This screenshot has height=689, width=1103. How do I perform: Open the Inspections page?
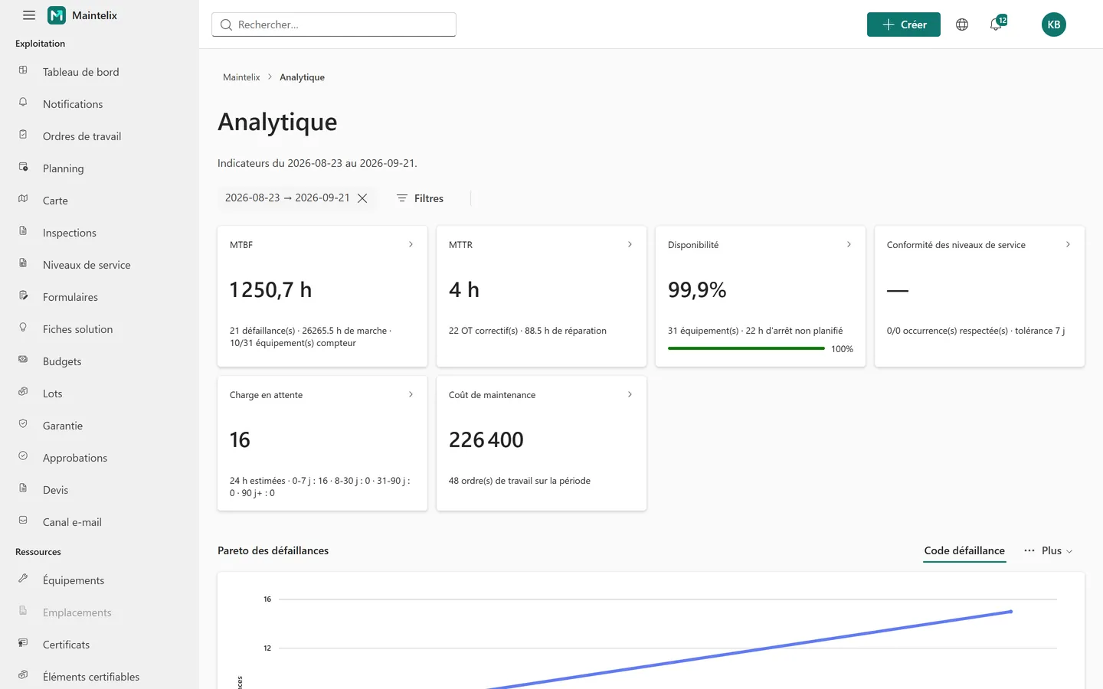(70, 233)
